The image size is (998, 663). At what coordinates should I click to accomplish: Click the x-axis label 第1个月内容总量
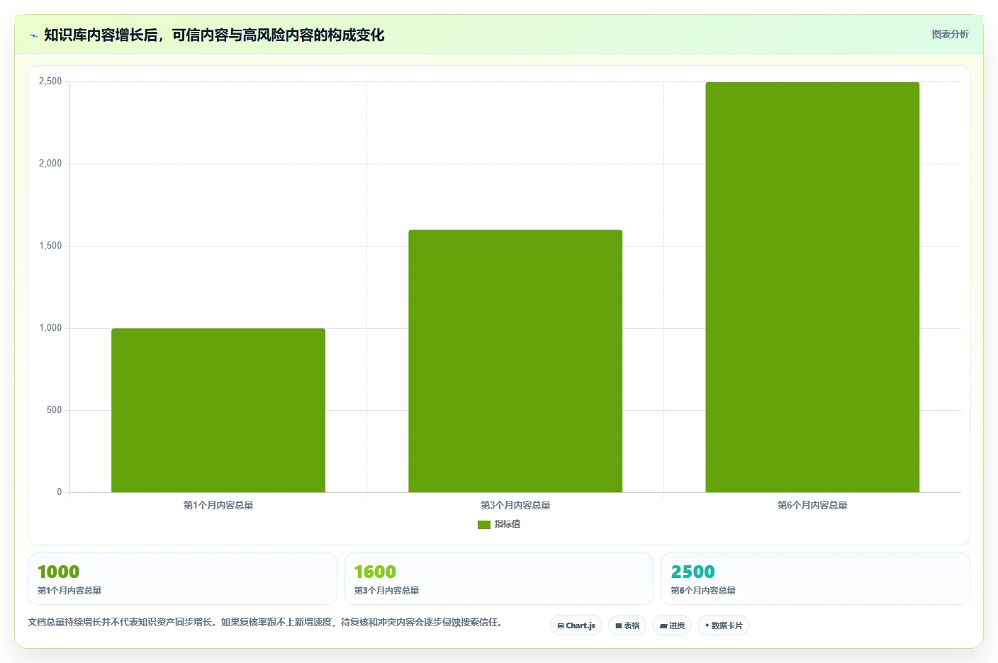(x=218, y=505)
